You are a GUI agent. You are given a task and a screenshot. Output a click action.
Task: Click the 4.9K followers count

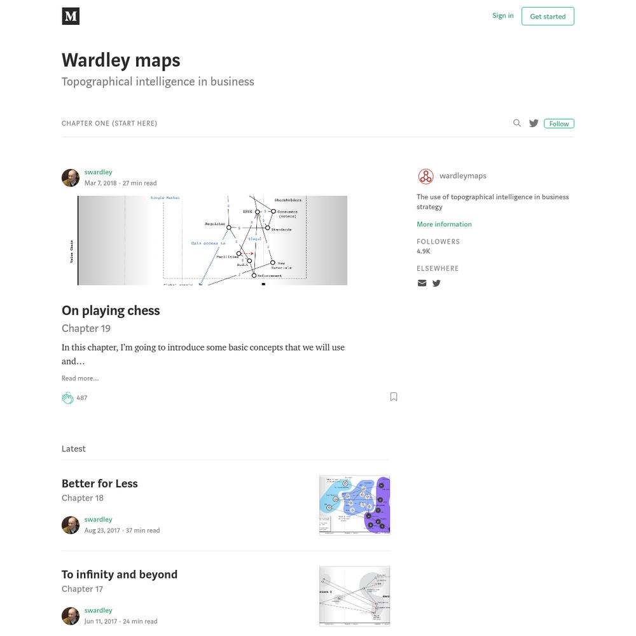tap(424, 251)
